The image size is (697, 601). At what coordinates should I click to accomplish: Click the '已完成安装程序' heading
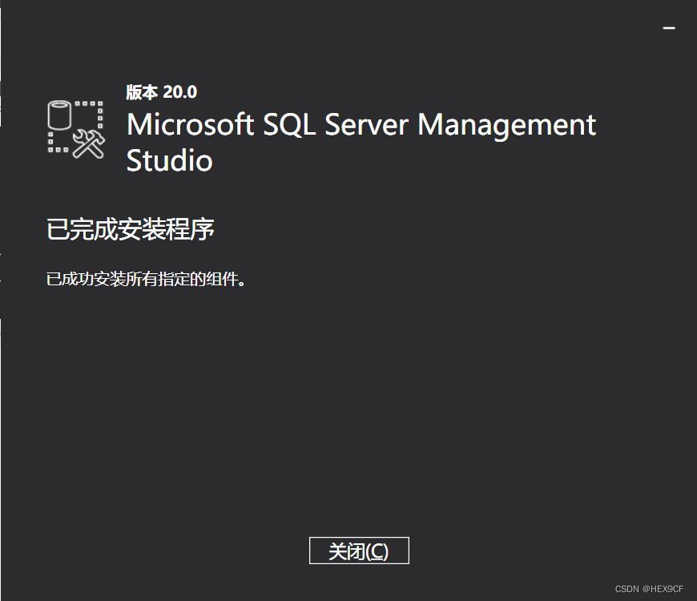click(x=131, y=229)
